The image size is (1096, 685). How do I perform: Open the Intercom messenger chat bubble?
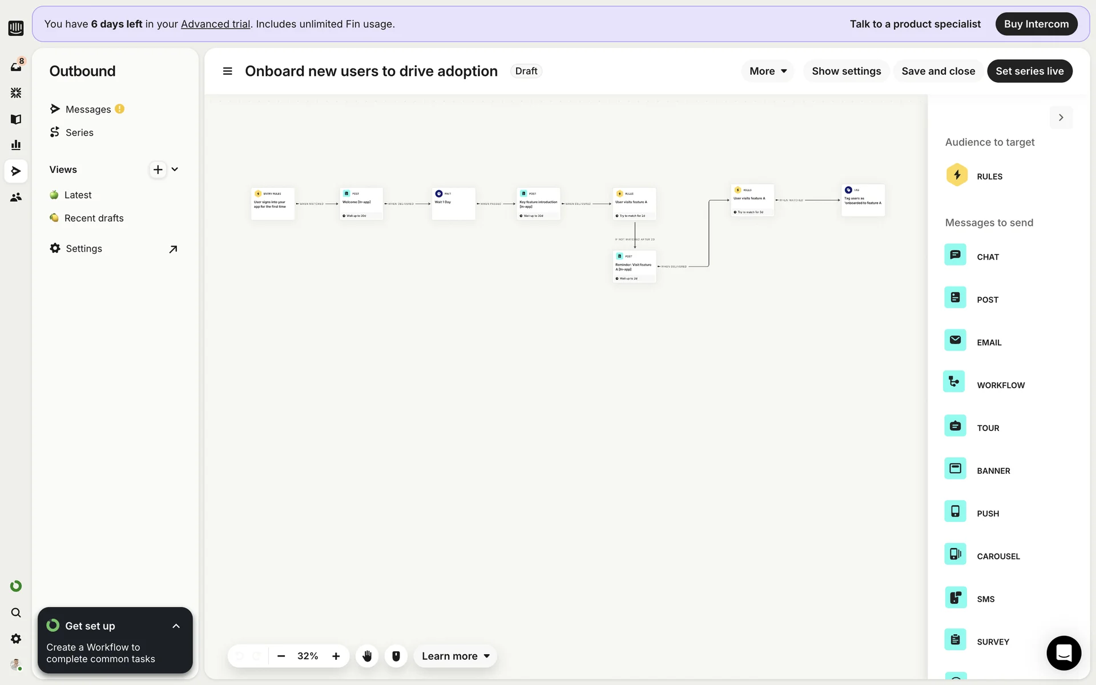(1063, 652)
